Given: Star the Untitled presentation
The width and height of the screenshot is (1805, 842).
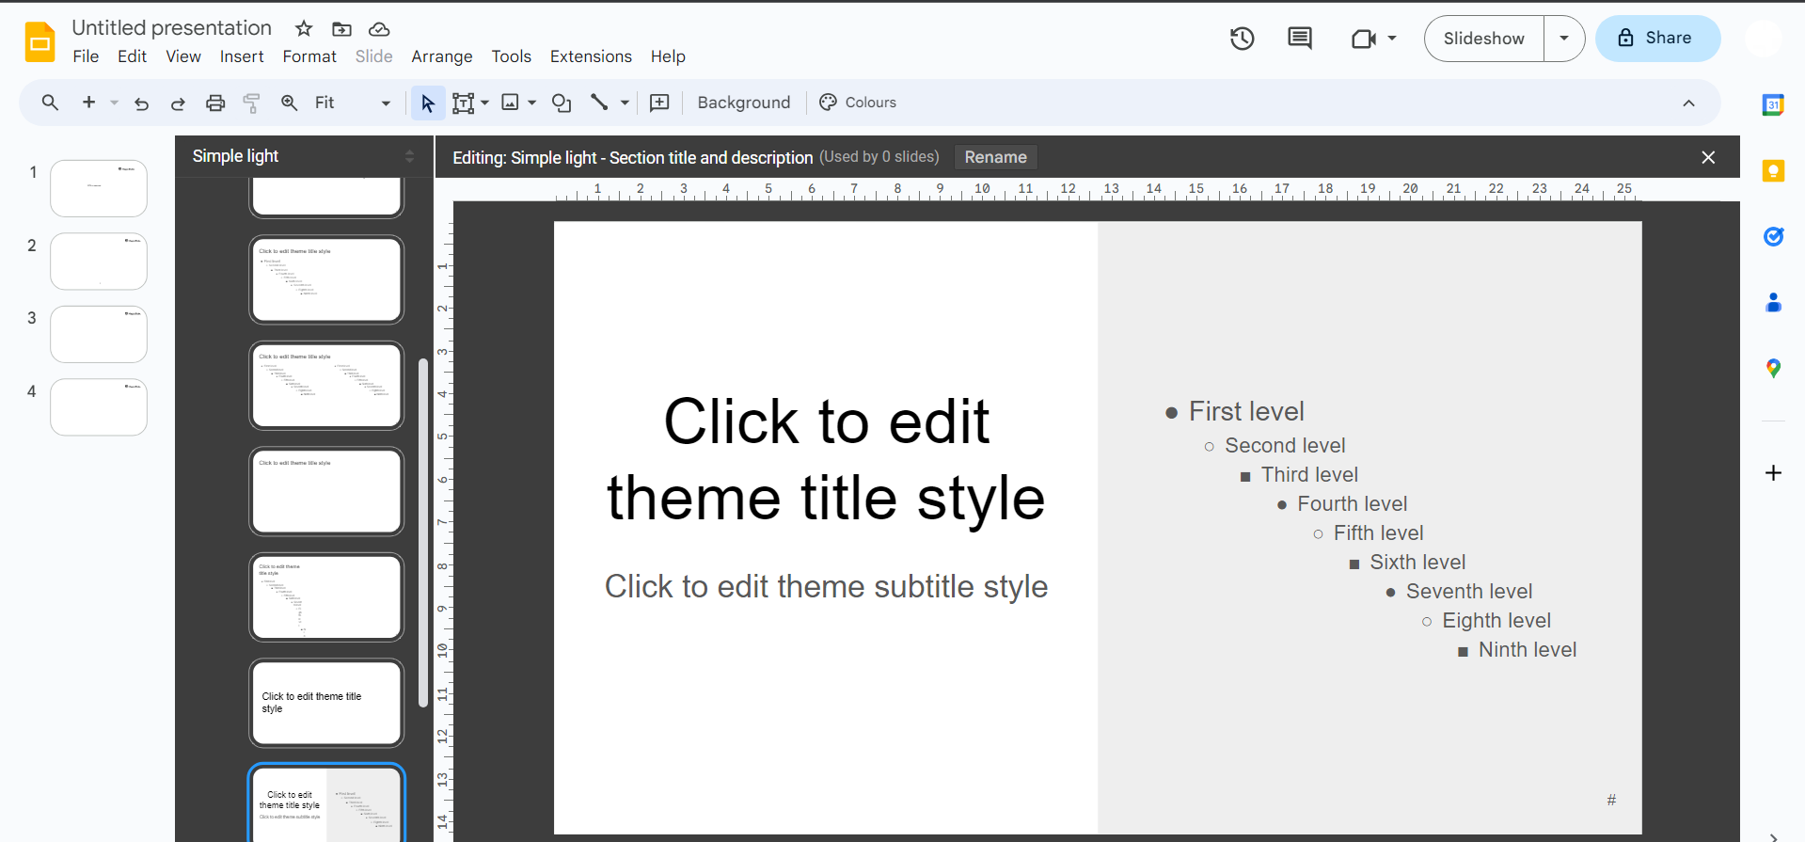Looking at the screenshot, I should click(304, 29).
